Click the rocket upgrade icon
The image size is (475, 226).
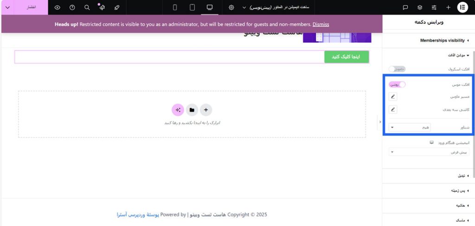[x=117, y=7]
